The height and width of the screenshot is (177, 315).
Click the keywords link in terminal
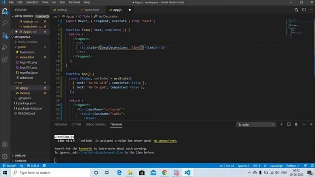point(85,148)
